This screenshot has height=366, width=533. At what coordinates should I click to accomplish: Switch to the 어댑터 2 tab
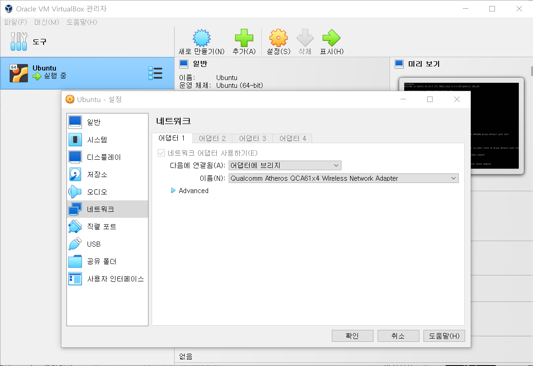212,138
